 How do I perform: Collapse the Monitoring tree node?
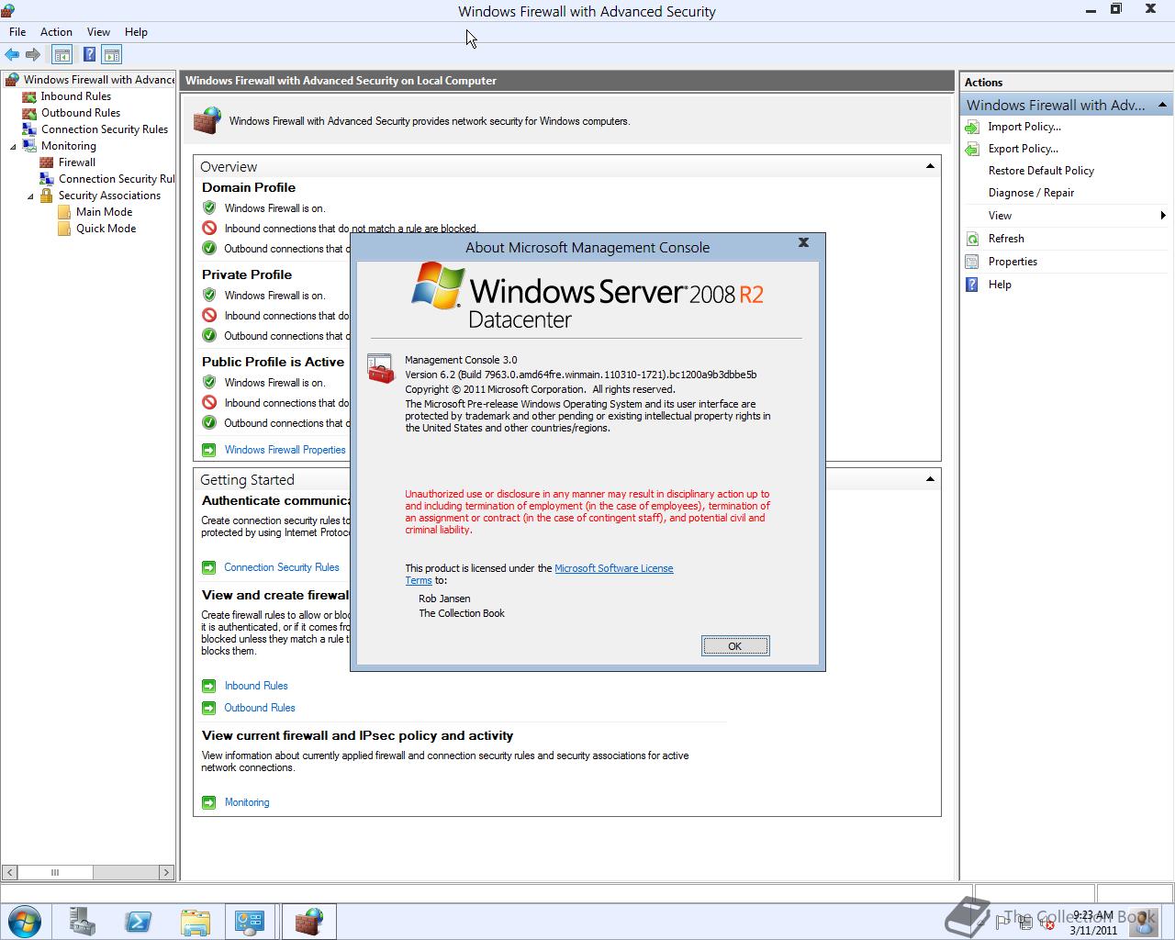click(13, 146)
